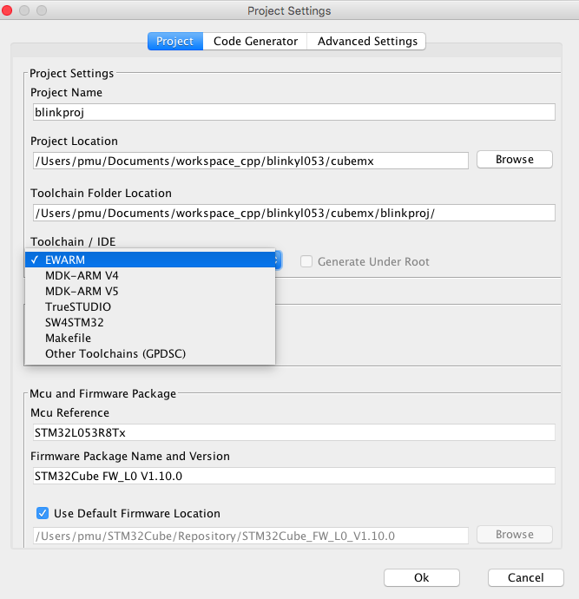579x599 pixels.
Task: Click the Toolchain / IDE dropdown arrow
Action: [278, 260]
